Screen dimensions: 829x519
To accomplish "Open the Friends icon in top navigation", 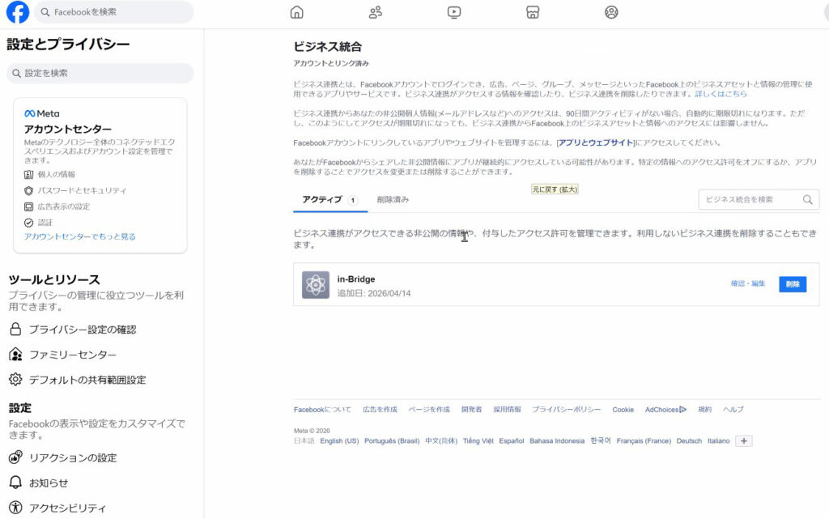I will 376,12.
